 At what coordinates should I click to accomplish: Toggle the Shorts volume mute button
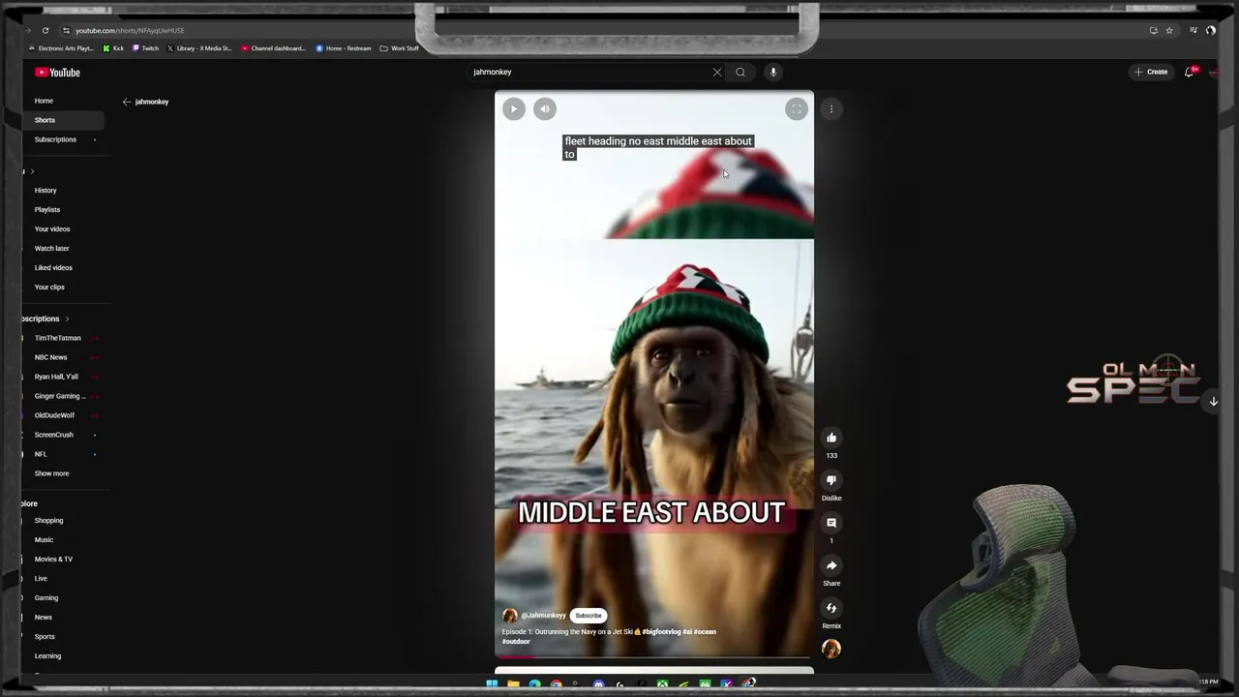point(545,109)
